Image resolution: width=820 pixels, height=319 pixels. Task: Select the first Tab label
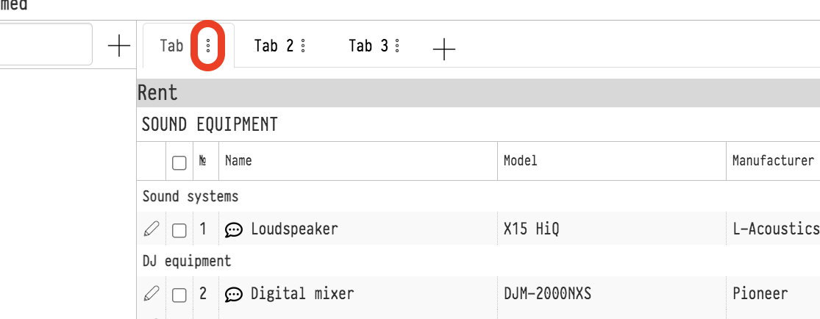click(x=171, y=46)
